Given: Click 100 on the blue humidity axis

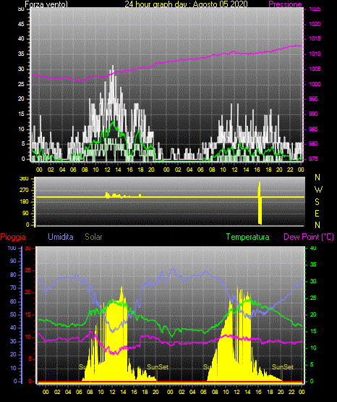Looking at the screenshot, I should click(12, 248).
